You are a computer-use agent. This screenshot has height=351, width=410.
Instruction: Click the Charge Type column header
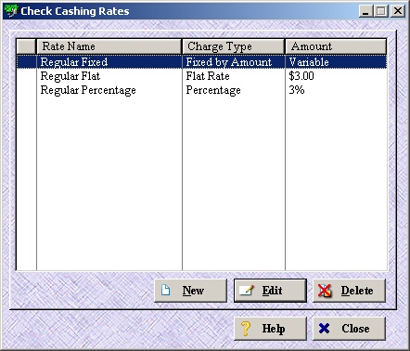coord(234,46)
